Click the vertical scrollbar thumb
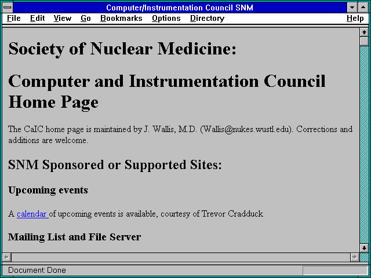The width and height of the screenshot is (371, 278). pyautogui.click(x=364, y=41)
